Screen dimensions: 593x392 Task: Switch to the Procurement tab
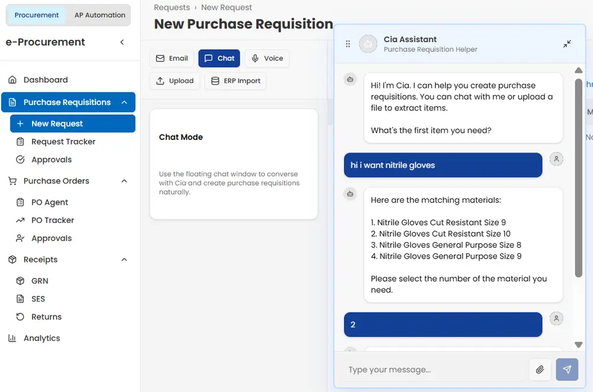tap(36, 15)
